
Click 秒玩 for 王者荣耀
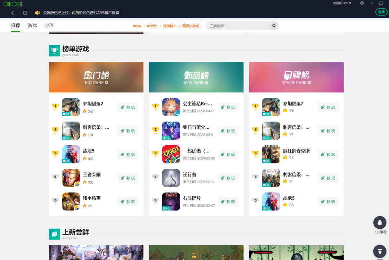[x=128, y=178]
